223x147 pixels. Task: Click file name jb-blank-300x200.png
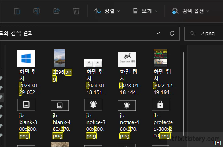28,126
